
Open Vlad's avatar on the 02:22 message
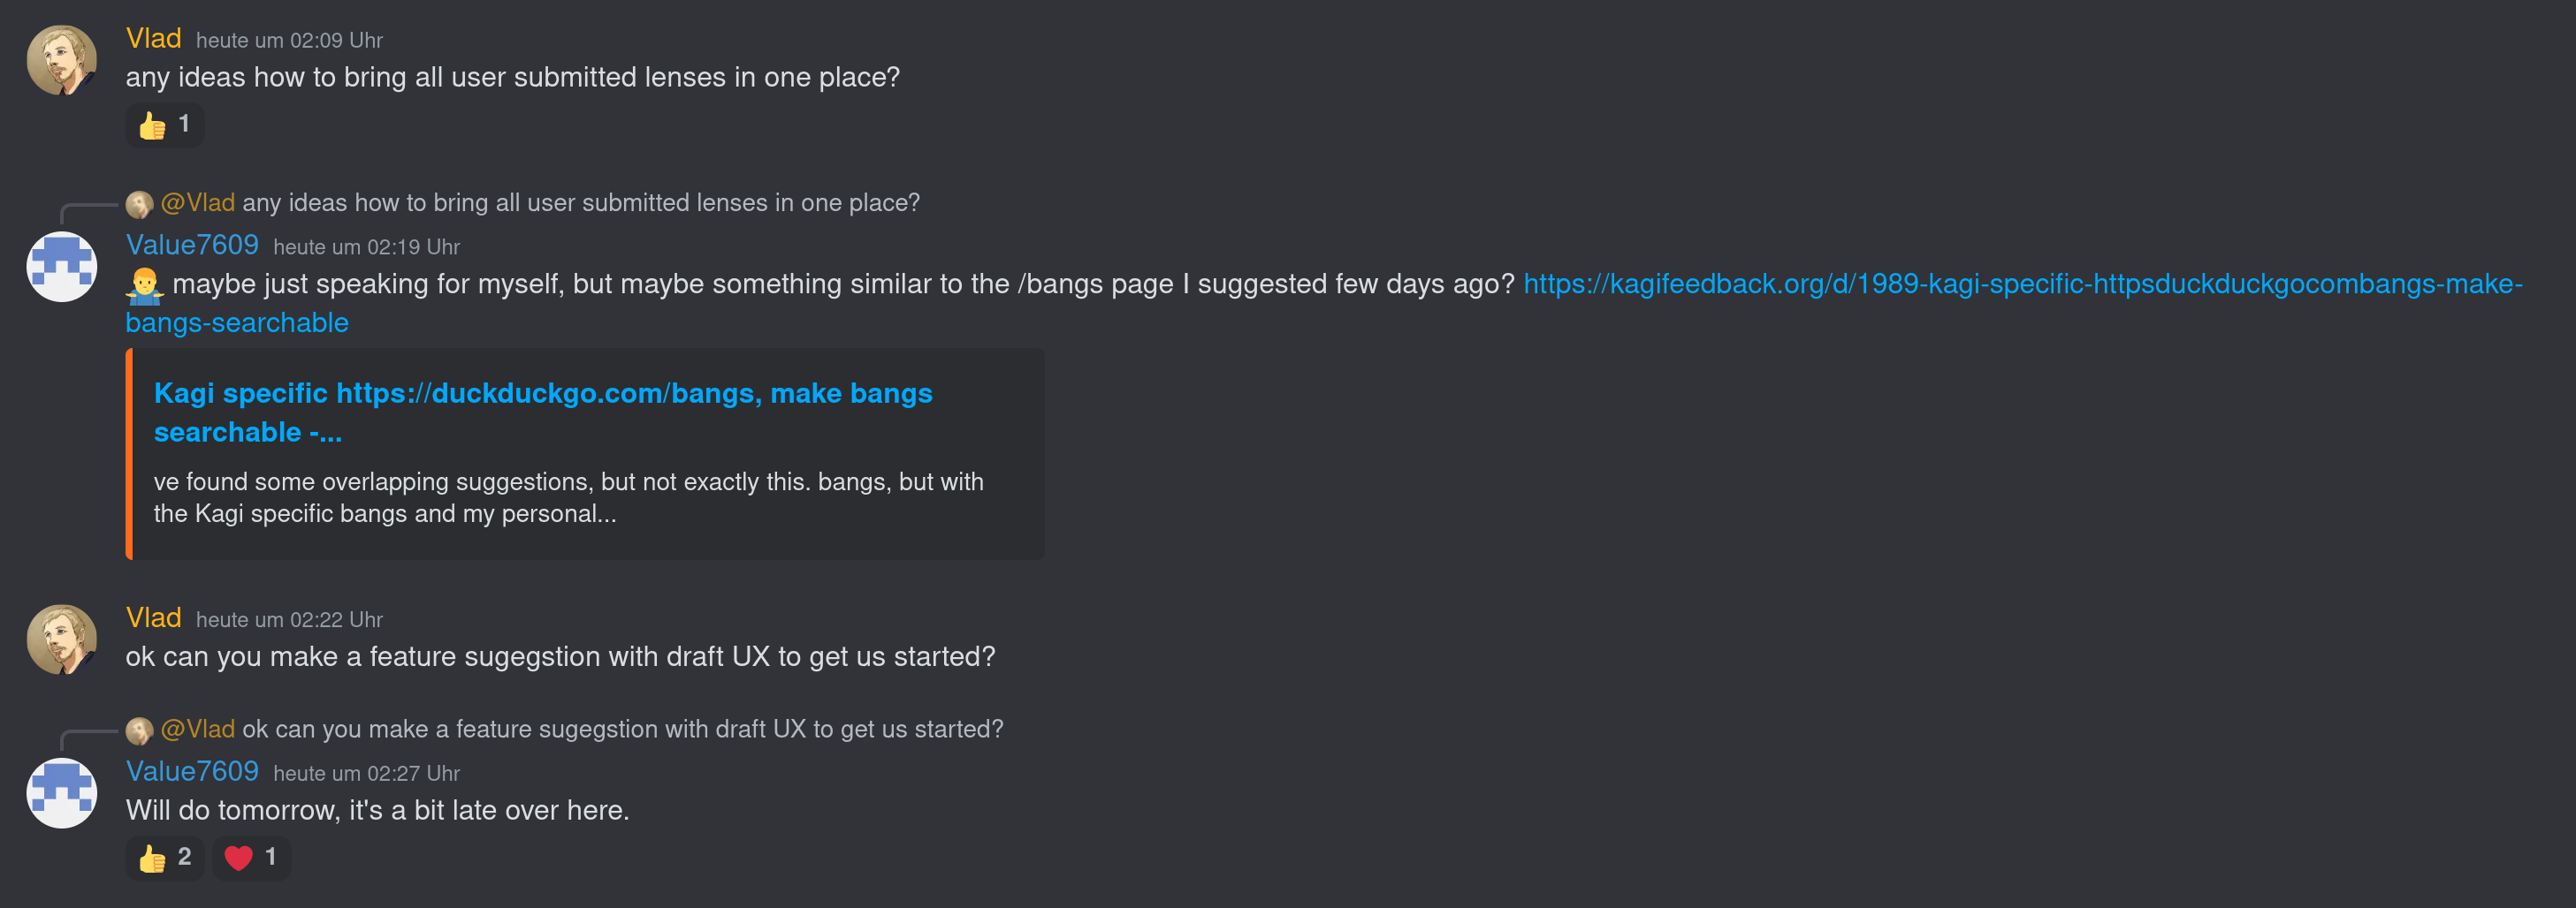(62, 639)
